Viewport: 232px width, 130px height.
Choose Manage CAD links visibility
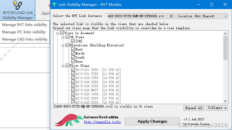[x=25, y=39]
